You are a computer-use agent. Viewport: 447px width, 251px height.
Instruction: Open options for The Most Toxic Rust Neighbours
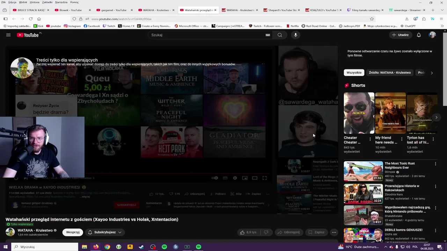point(435,163)
